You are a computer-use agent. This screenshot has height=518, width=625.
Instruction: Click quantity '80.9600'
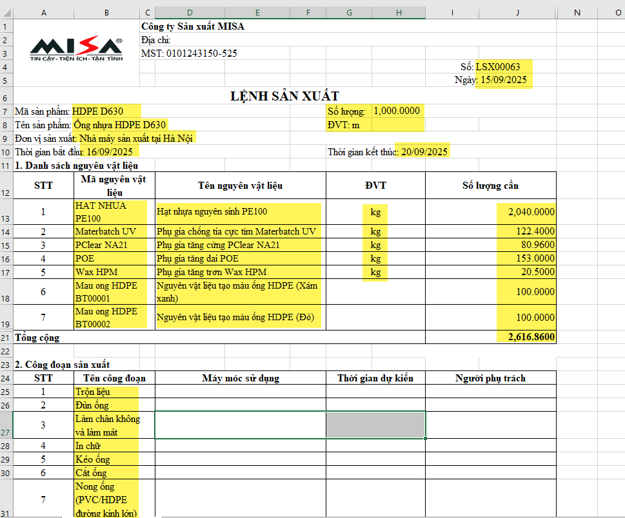pos(538,245)
